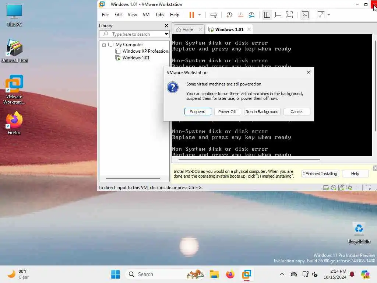Image resolution: width=377 pixels, height=283 pixels.
Task: Close the Home tab
Action: [x=200, y=29]
